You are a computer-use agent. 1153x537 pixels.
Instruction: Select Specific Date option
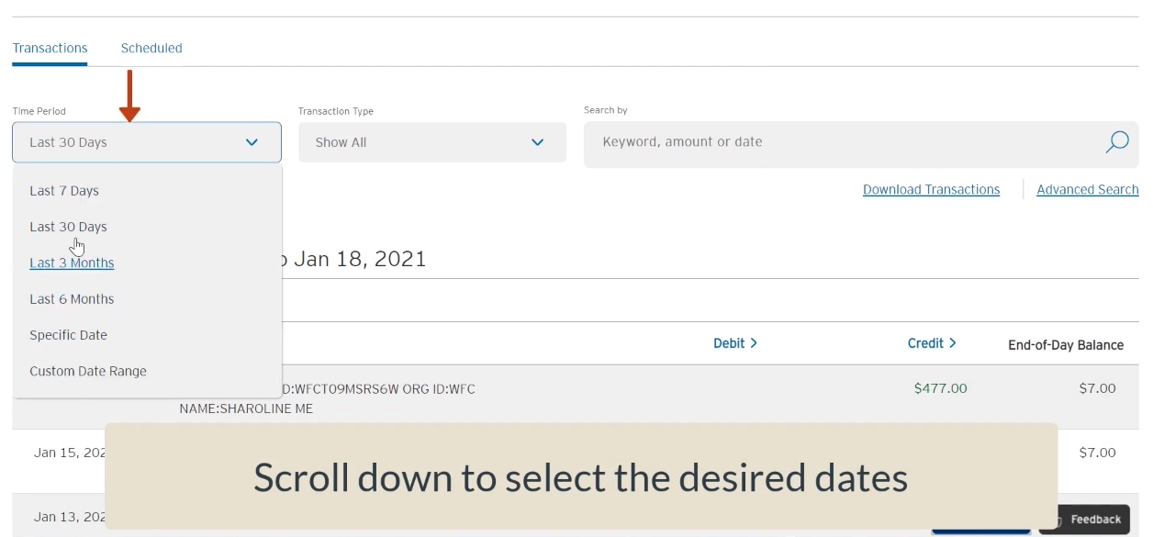tap(68, 335)
